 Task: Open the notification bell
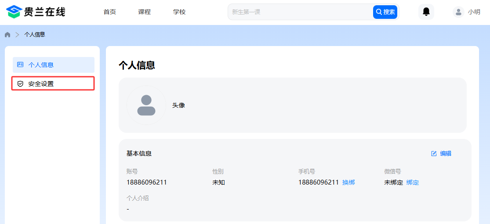[426, 12]
